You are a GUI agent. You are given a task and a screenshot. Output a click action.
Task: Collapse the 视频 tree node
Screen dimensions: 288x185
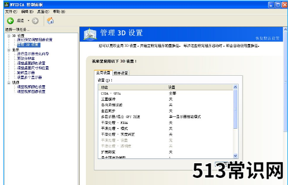point(9,83)
